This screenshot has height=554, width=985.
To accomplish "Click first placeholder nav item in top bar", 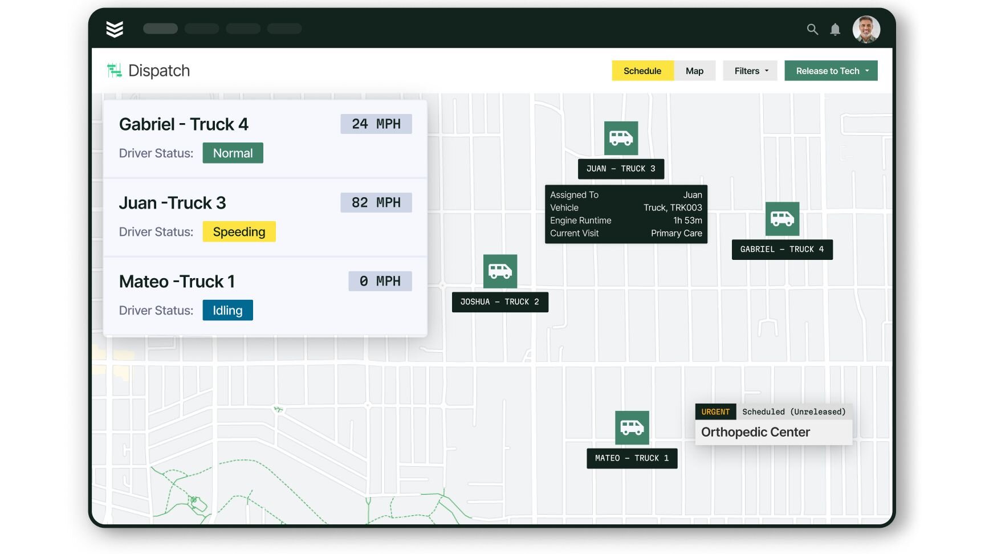I will coord(160,28).
